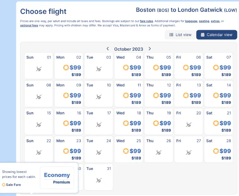The image size is (239, 196).
Task: Select the Saturday 28 flight cell
Action: 218,149
